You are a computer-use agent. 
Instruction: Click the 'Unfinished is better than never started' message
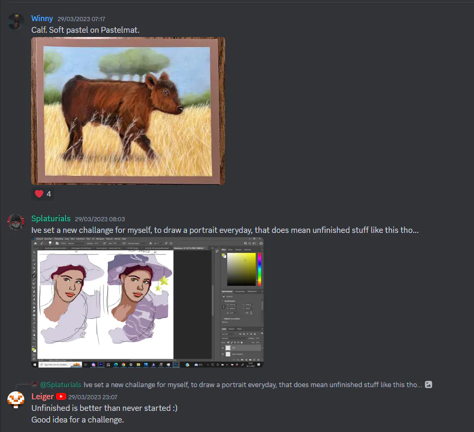(x=104, y=408)
